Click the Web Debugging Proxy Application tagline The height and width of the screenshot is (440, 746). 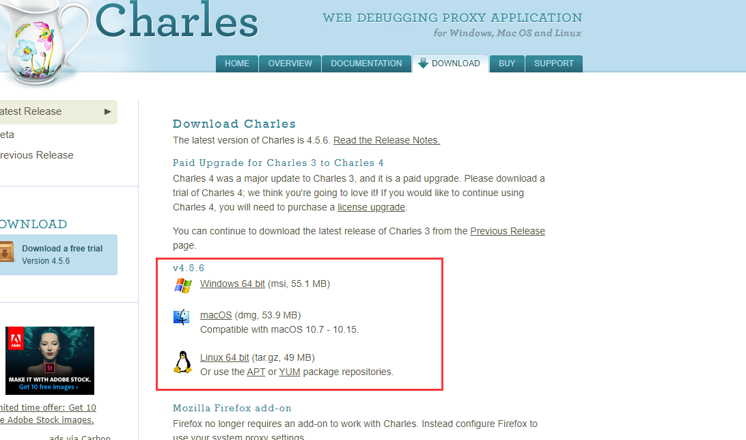pyautogui.click(x=452, y=18)
